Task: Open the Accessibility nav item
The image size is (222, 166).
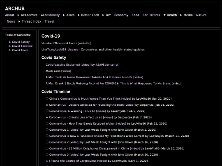Action: tap(50, 15)
